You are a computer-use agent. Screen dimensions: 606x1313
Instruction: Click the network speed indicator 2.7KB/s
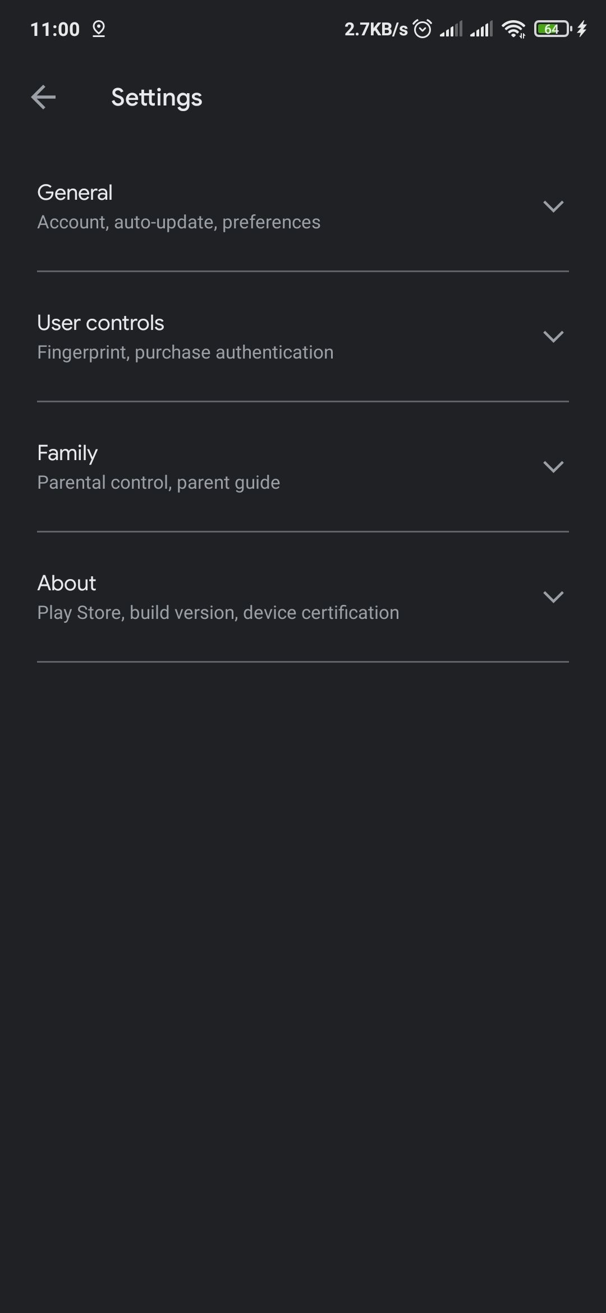click(x=375, y=28)
